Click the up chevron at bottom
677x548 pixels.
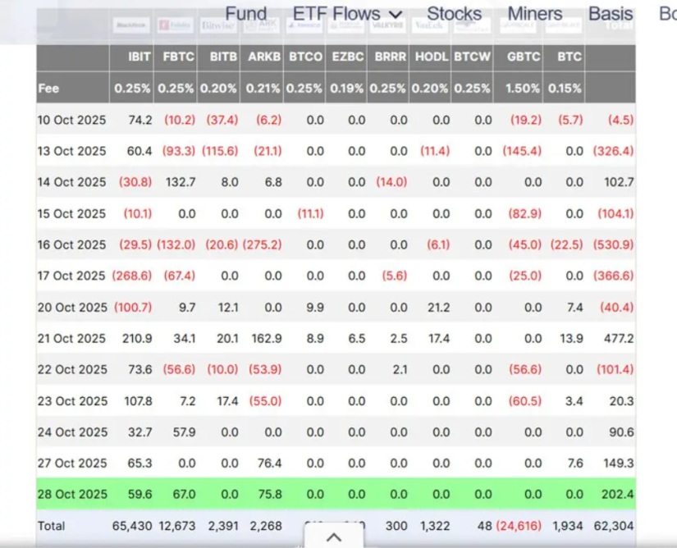tap(333, 537)
